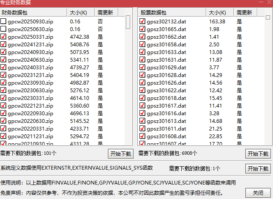This screenshot has height=199, width=273.
Task: Toggle gpcw20240331.zip checkbox
Action: [3, 67]
